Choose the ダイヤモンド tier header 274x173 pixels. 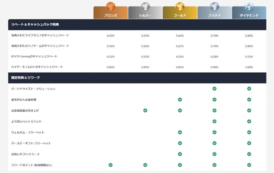(x=249, y=15)
